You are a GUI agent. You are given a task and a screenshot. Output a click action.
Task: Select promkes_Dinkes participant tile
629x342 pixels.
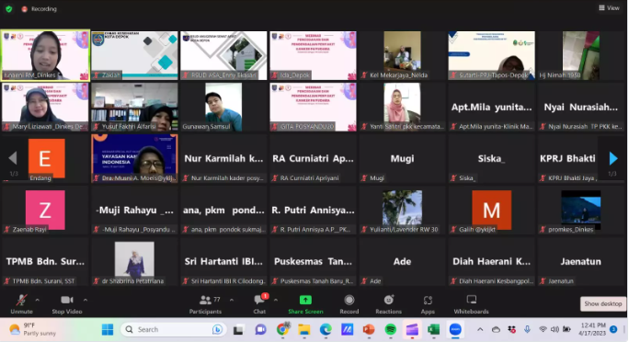(x=581, y=211)
